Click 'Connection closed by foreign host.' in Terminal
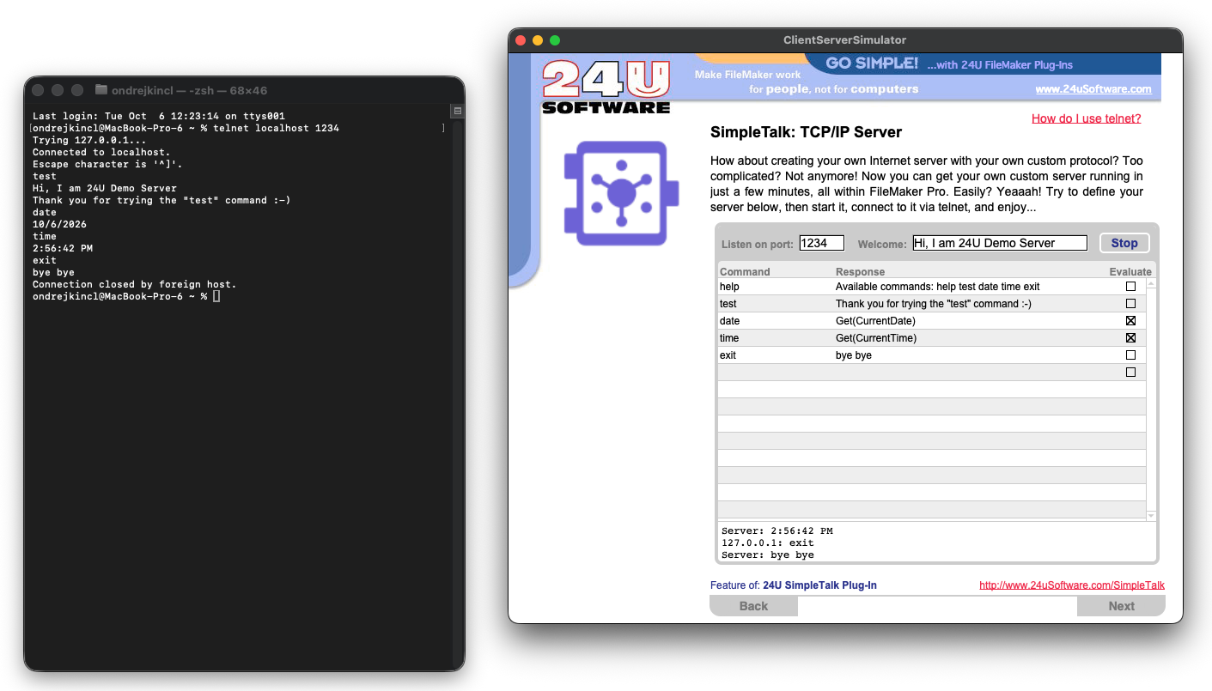Viewport: 1212px width, 691px height. click(134, 284)
